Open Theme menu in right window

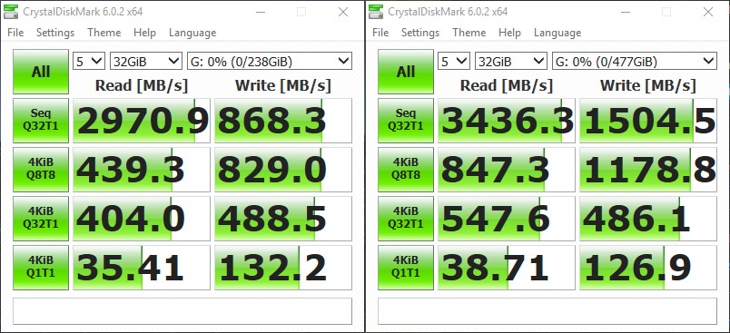coord(469,33)
